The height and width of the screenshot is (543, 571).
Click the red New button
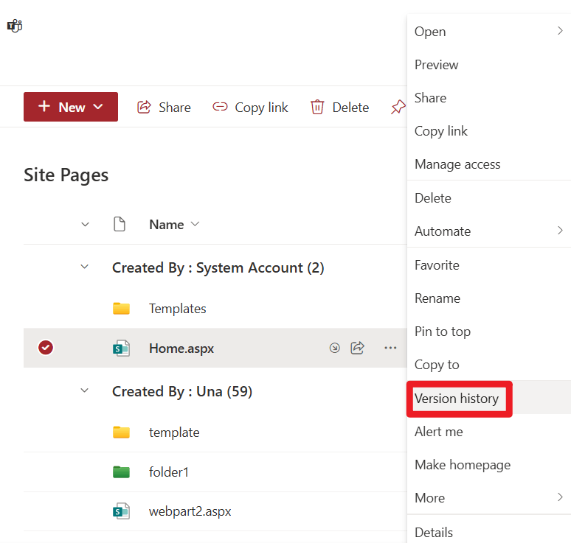tap(71, 107)
